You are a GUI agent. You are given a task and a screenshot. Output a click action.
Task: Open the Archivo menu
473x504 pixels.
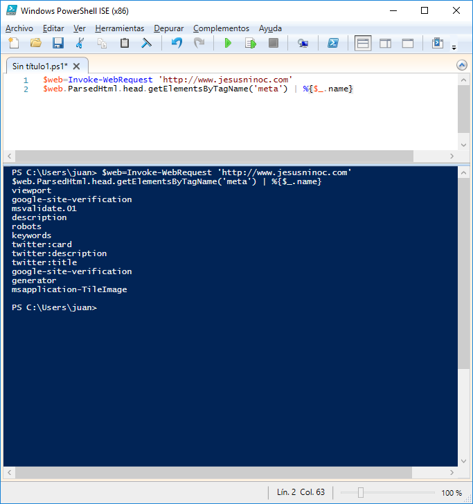[19, 28]
